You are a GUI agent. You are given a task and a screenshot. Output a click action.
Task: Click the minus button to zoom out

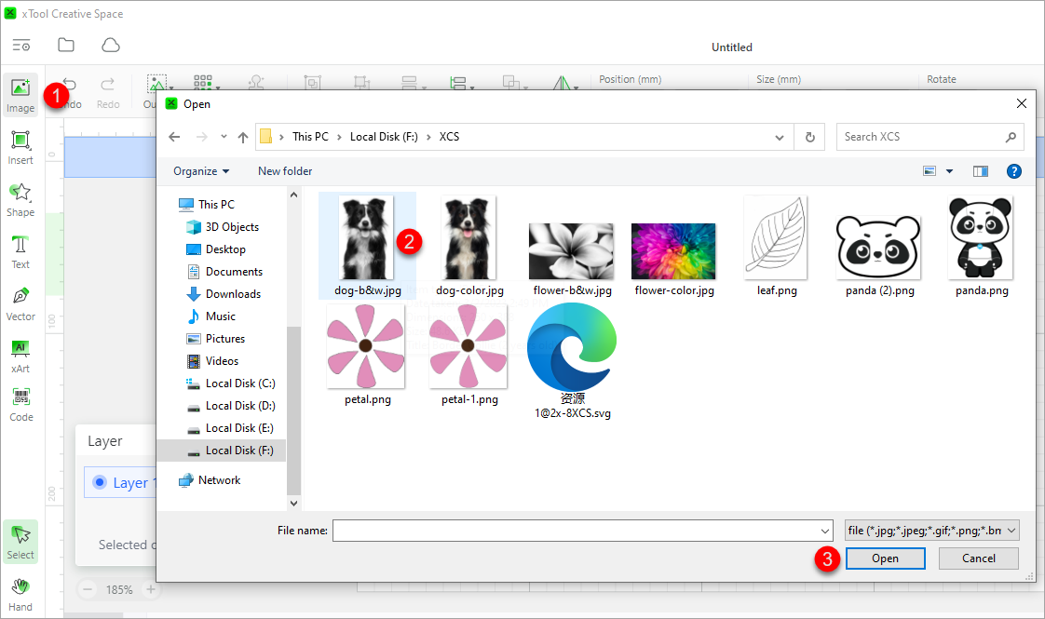(x=87, y=589)
